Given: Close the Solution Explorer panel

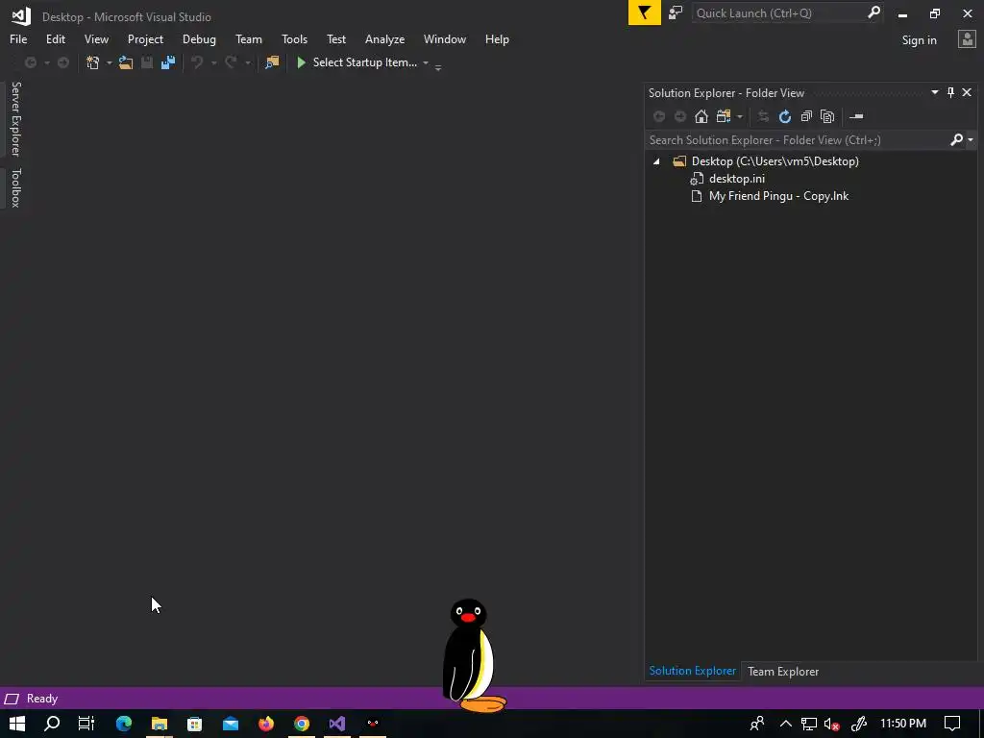Looking at the screenshot, I should (x=967, y=92).
